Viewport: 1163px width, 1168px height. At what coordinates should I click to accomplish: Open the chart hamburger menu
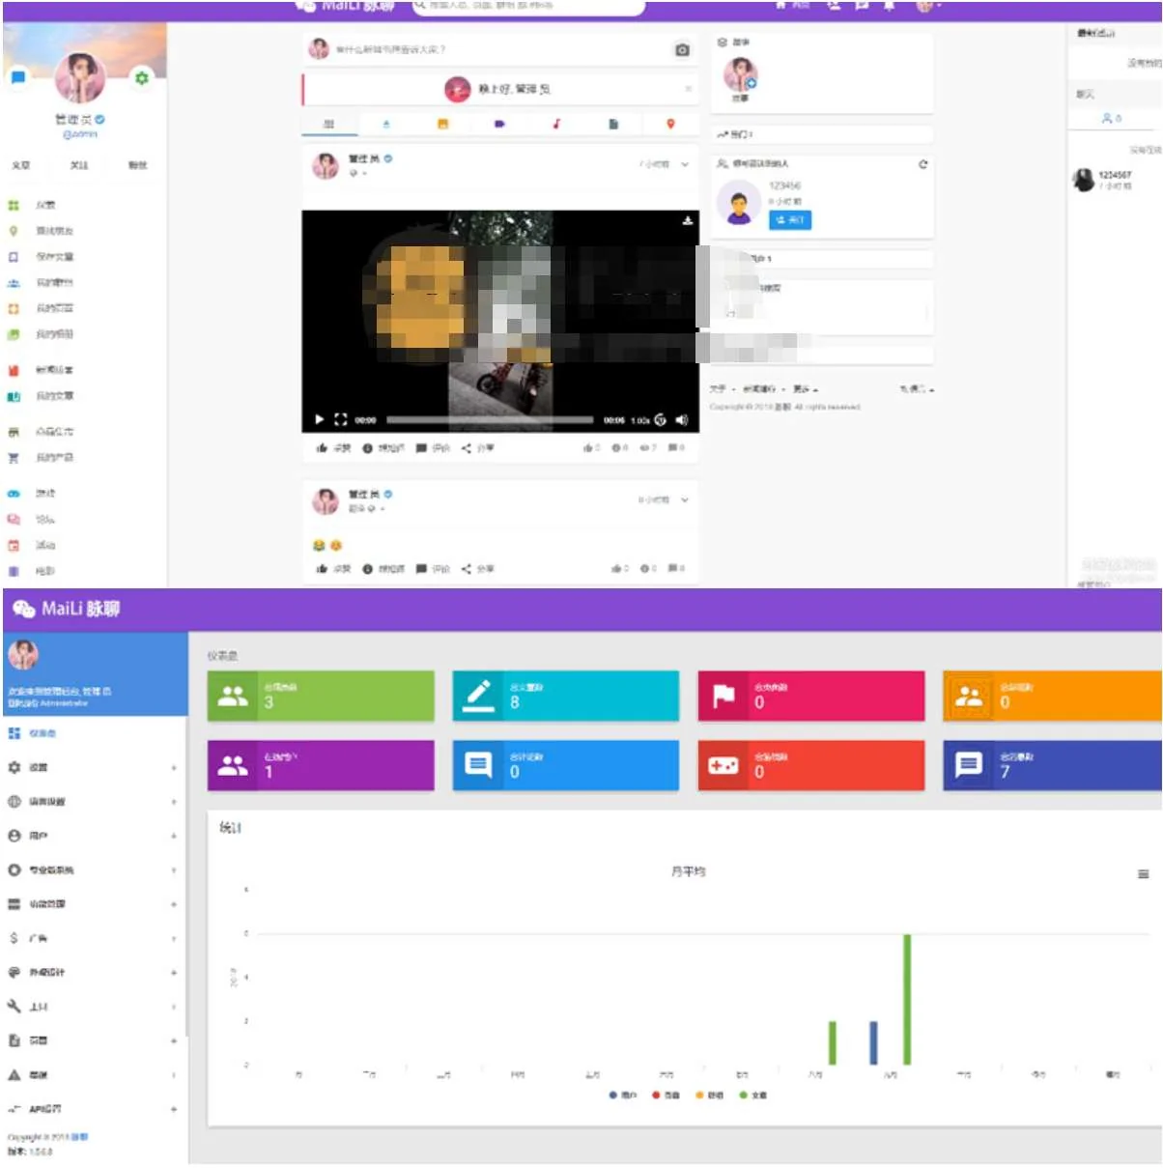1143,874
